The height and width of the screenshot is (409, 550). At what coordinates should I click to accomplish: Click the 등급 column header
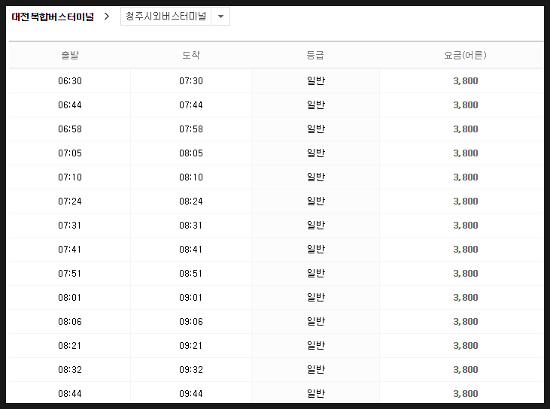(315, 55)
